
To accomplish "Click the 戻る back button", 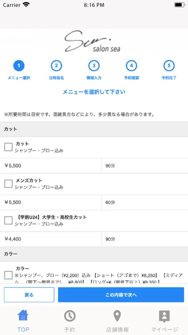I will point(29,295).
